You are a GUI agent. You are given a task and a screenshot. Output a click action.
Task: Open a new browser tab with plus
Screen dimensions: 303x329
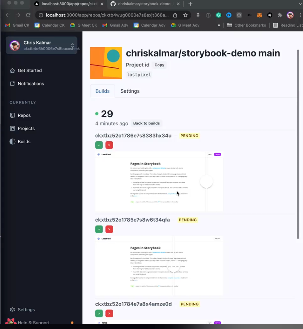pos(190,4)
